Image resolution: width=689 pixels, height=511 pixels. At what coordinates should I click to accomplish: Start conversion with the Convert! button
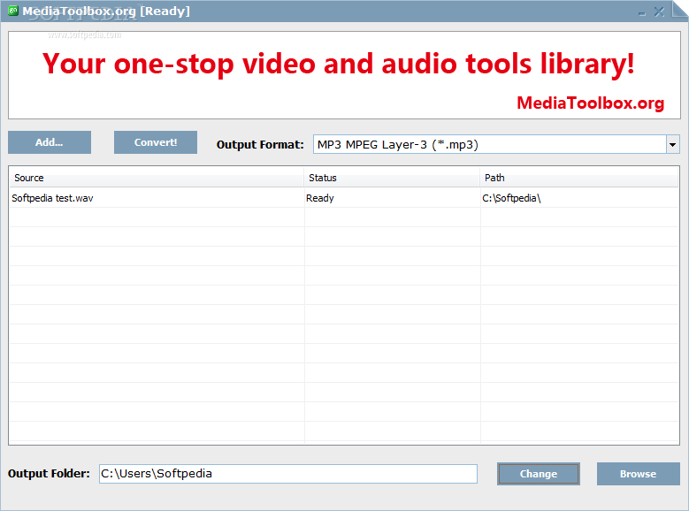(156, 142)
